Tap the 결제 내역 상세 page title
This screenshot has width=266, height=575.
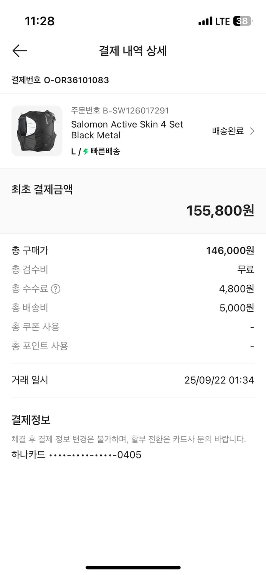tap(133, 51)
